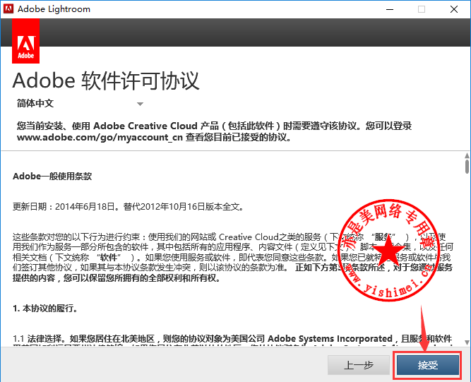Click the text "更新日期：2014年6月18日"
Image resolution: width=471 pixels, height=382 pixels.
64,207
